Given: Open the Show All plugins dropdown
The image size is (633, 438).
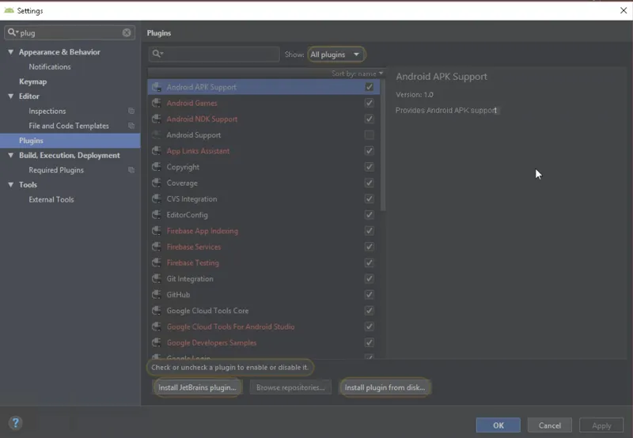Looking at the screenshot, I should click(335, 55).
